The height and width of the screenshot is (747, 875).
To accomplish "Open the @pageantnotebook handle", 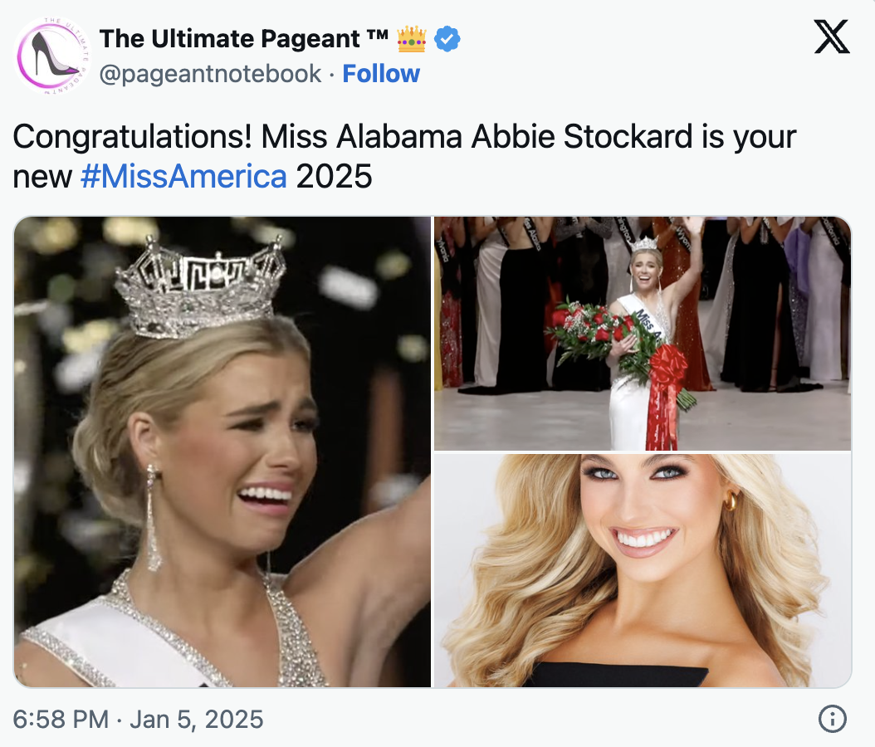I will [x=210, y=74].
